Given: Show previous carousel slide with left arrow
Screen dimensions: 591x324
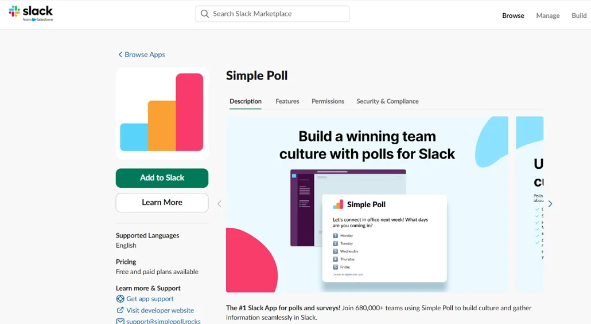Looking at the screenshot, I should 219,204.
